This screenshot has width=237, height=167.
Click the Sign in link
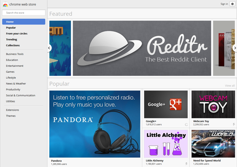224,4
